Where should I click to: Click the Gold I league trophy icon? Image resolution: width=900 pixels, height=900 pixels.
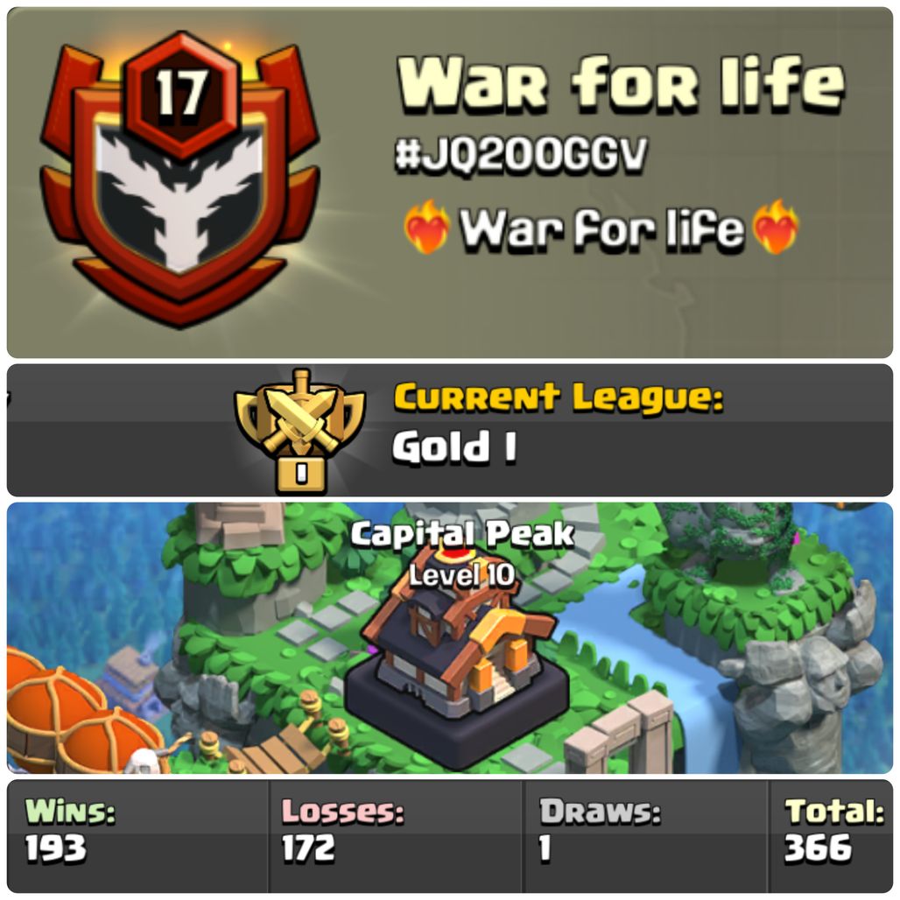click(x=299, y=431)
